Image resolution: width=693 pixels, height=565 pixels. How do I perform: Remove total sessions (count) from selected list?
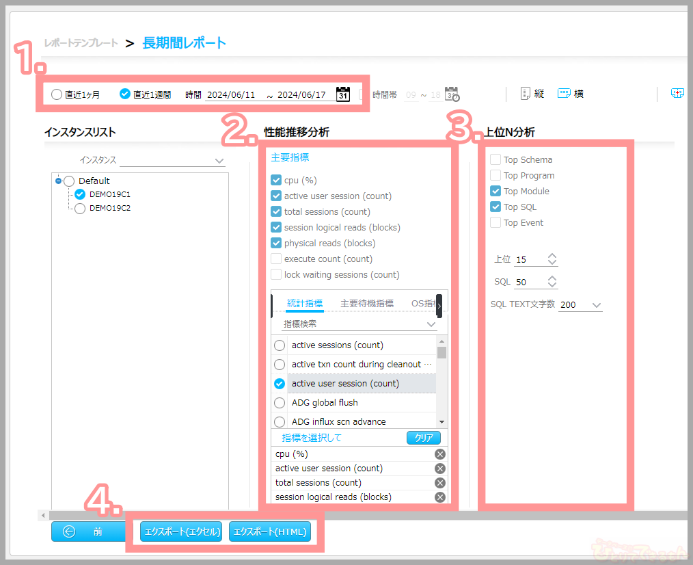pyautogui.click(x=440, y=483)
